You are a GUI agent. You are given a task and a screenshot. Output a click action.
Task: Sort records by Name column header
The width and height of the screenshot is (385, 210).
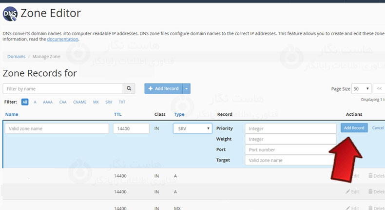pyautogui.click(x=12, y=114)
